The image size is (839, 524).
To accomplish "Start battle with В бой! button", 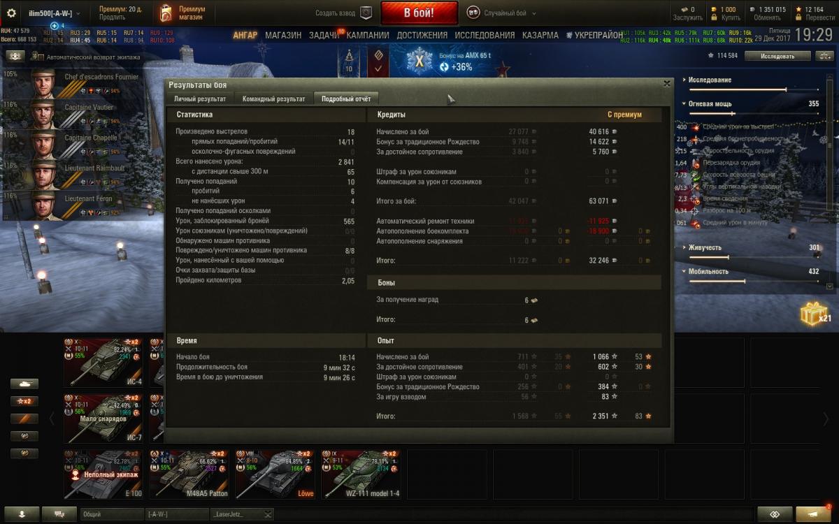I will [419, 13].
